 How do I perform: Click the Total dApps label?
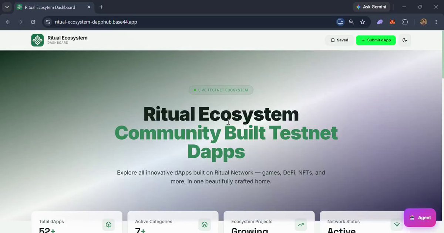pos(51,222)
